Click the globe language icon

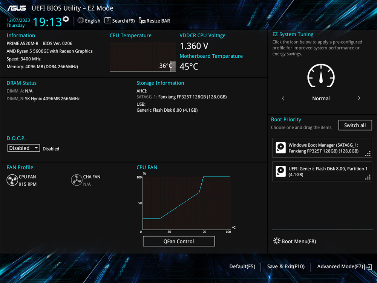click(x=81, y=20)
